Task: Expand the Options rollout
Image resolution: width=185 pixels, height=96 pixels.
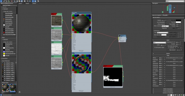Action: click(168, 53)
